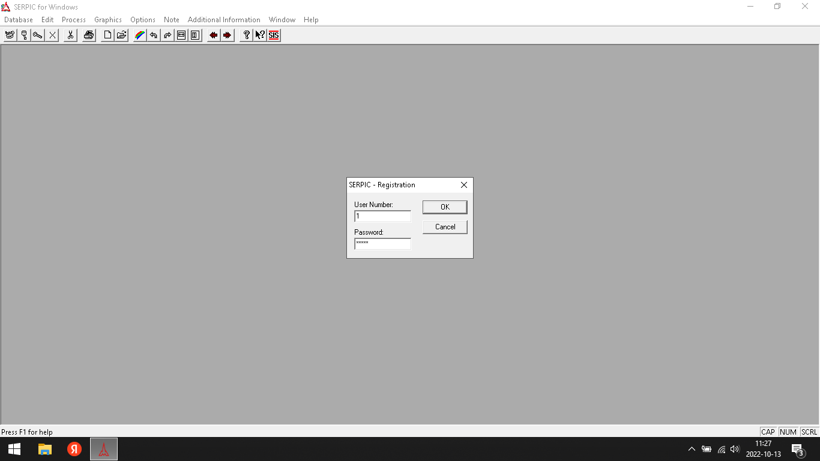Click the open folder toolbar icon
The image size is (820, 461).
pos(121,35)
